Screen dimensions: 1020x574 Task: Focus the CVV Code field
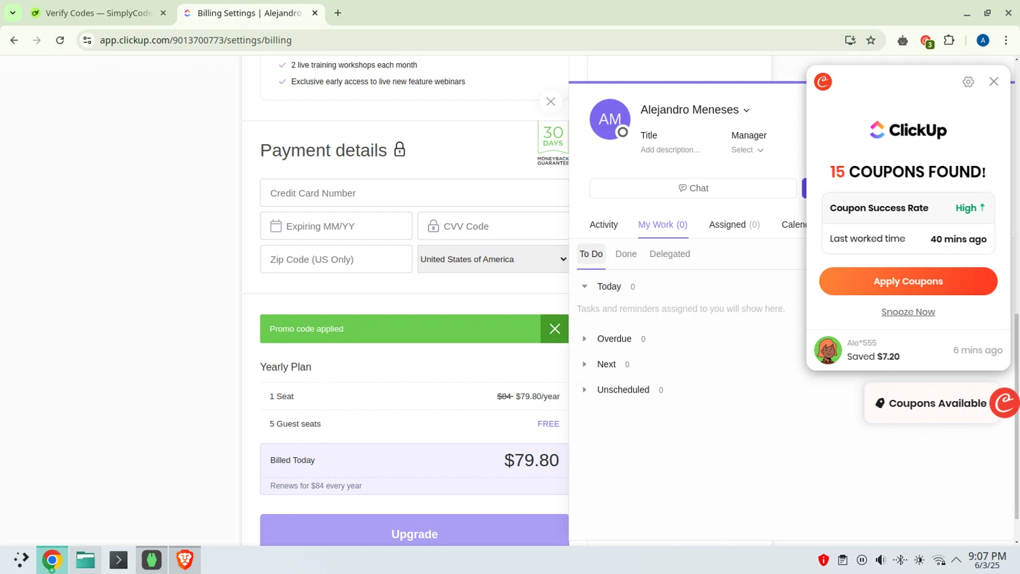pos(493,226)
